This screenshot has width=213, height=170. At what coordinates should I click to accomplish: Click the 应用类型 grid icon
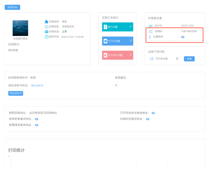click(46, 27)
